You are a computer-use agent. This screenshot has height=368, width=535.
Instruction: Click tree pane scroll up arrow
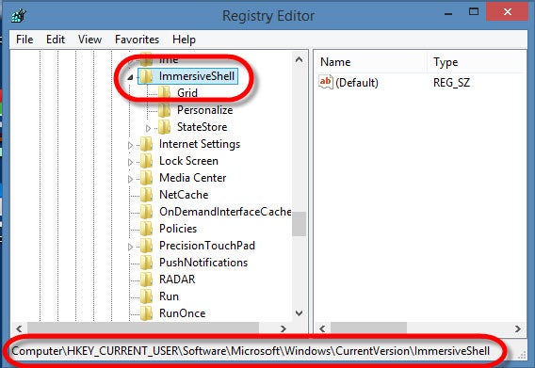click(x=299, y=59)
